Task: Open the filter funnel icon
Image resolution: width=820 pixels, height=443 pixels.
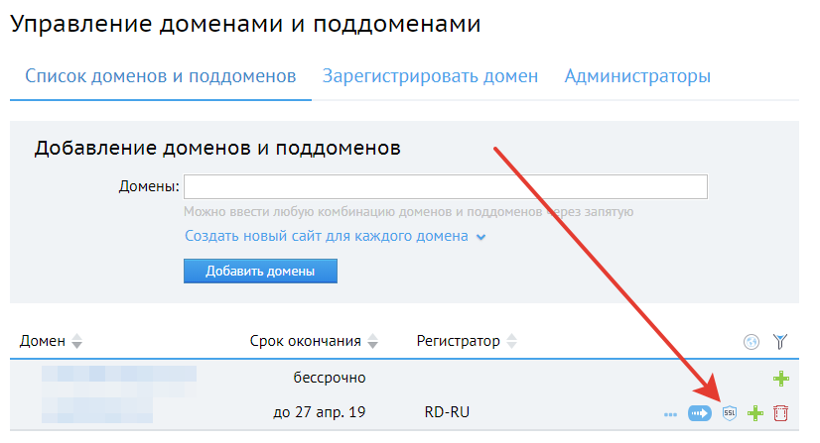Action: (x=780, y=342)
